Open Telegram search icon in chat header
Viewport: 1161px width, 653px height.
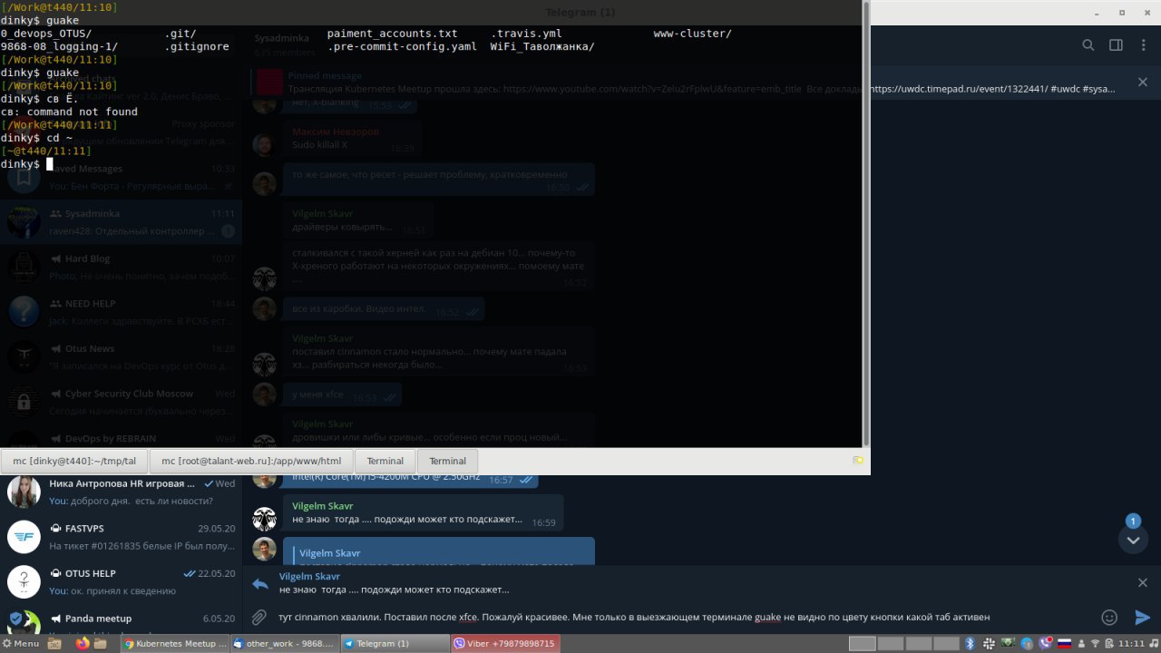[x=1088, y=45]
